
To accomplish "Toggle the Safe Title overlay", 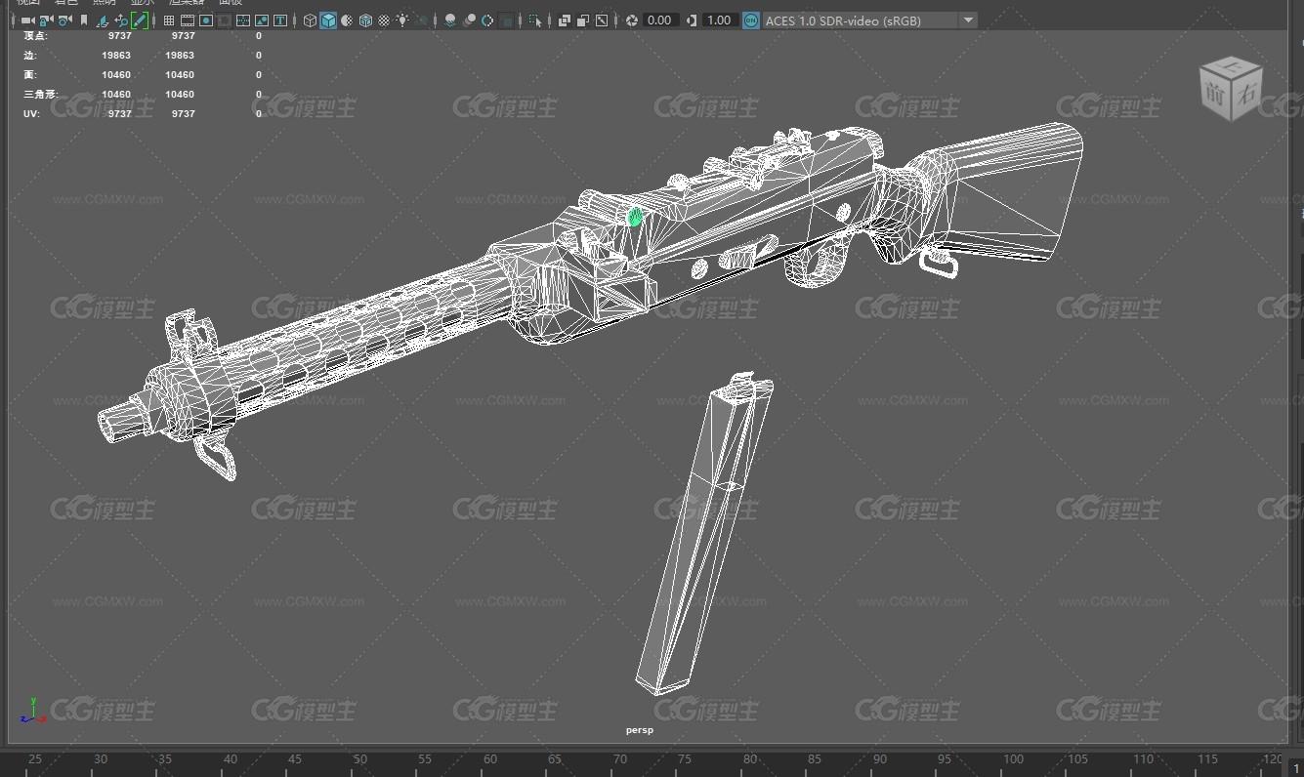I will point(280,20).
